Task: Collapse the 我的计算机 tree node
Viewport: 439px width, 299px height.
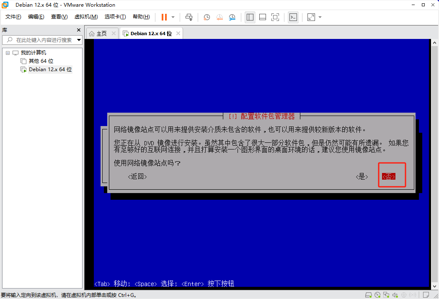Action: [8, 53]
